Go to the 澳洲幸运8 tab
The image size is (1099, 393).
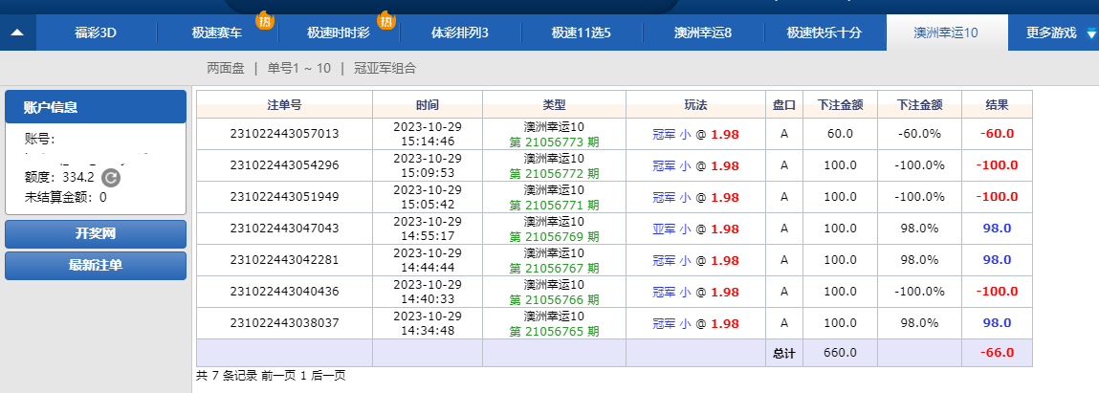click(x=702, y=33)
